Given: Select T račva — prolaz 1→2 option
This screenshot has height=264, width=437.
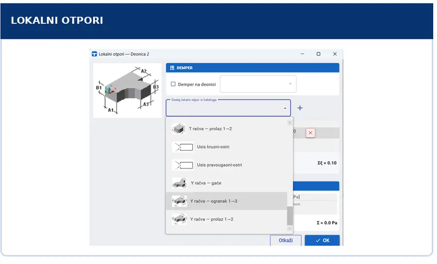Looking at the screenshot, I should point(227,129).
